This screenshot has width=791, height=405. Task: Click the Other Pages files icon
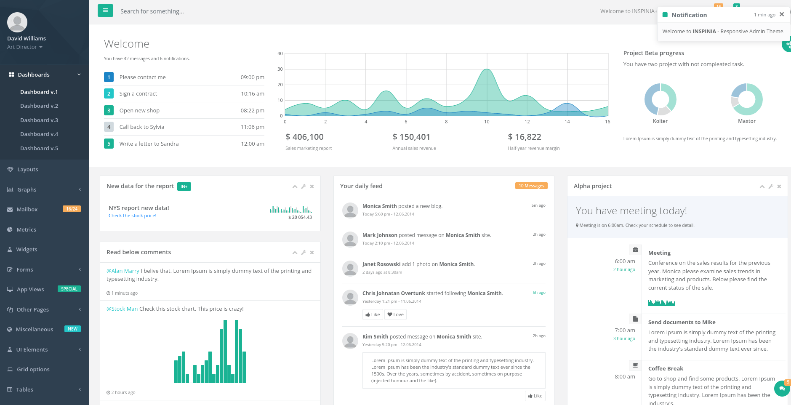10,309
